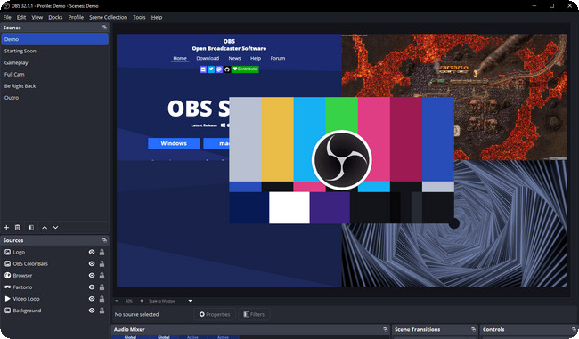Image resolution: width=579 pixels, height=339 pixels.
Task: Select the Demo scene
Action: [54, 39]
